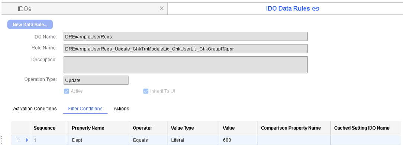The height and width of the screenshot is (146, 403).
Task: Click the empty Cached Setting IDO Name cell
Action: point(365,140)
